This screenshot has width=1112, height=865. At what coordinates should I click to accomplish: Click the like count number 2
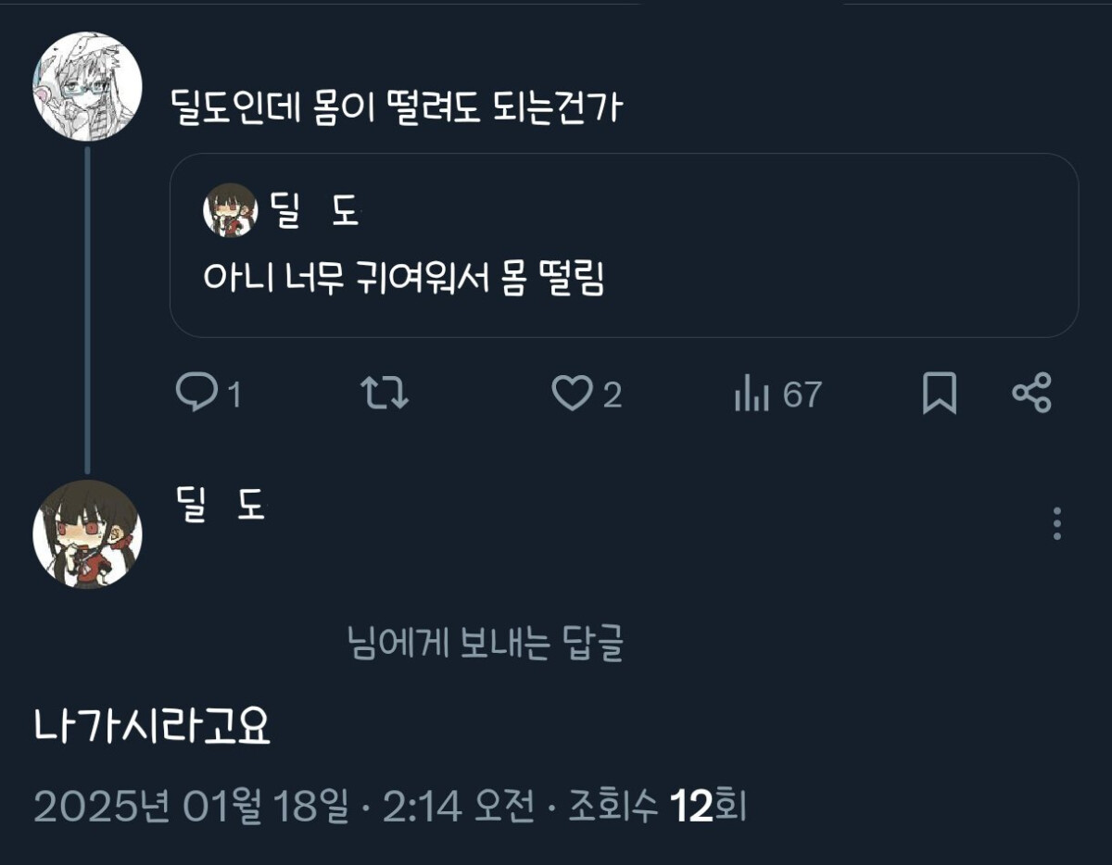[613, 396]
